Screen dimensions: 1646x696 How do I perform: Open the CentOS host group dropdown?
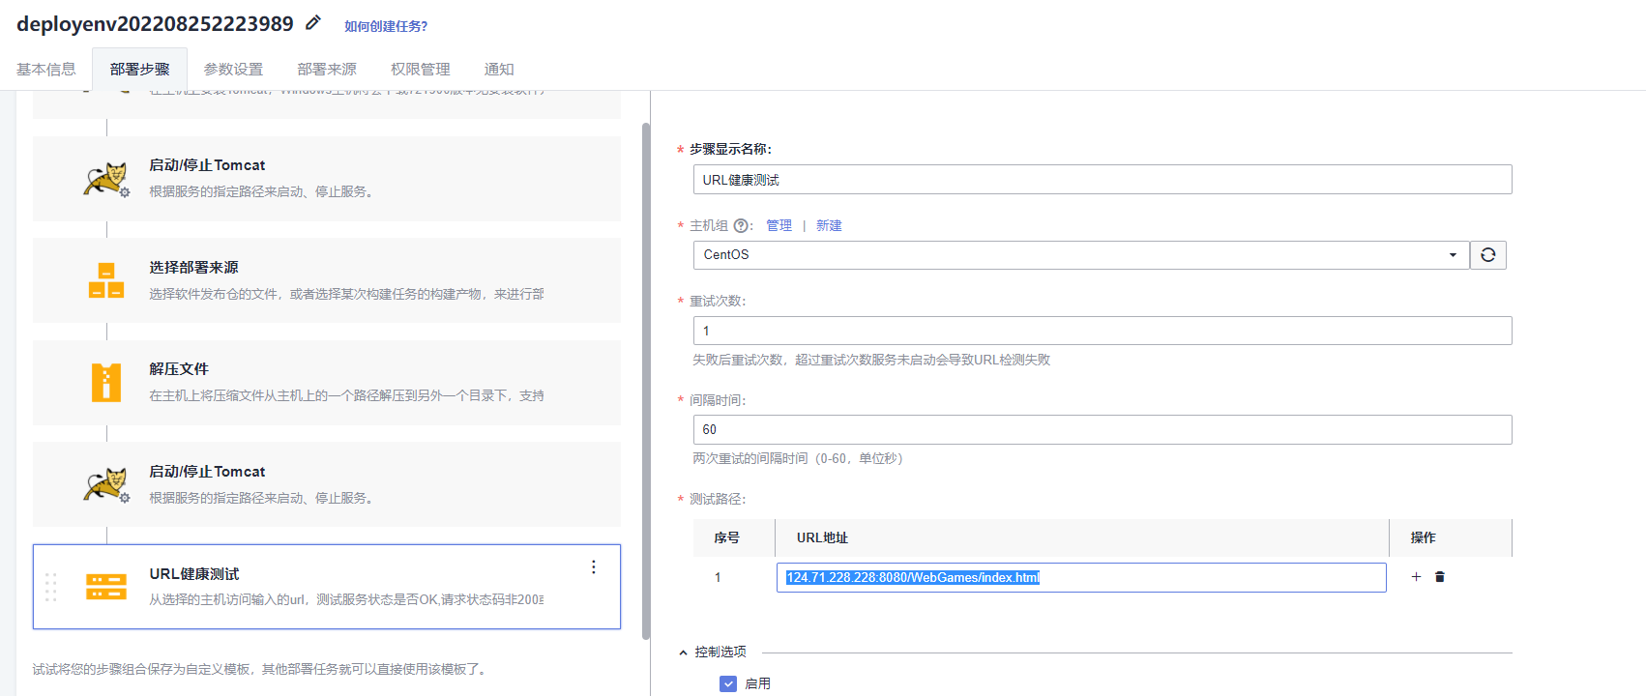coord(1081,255)
